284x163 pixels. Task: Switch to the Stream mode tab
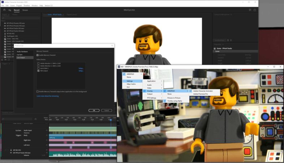[x=25, y=10]
